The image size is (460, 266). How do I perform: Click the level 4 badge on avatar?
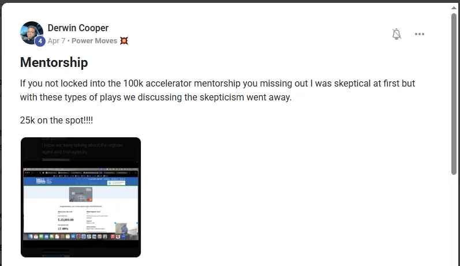click(x=40, y=42)
